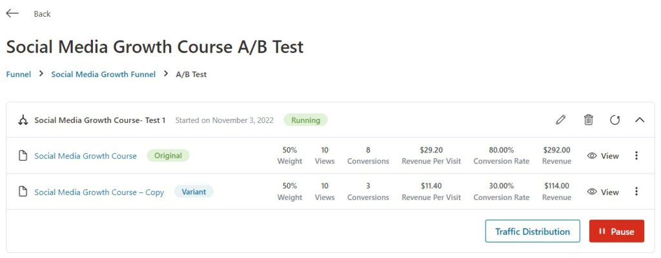View the Original page via eye icon
Screen dimensions: 661x258
[592, 156]
